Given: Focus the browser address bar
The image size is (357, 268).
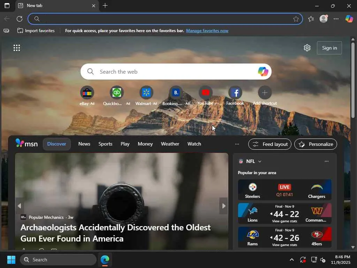Looking at the screenshot, I should (165, 19).
